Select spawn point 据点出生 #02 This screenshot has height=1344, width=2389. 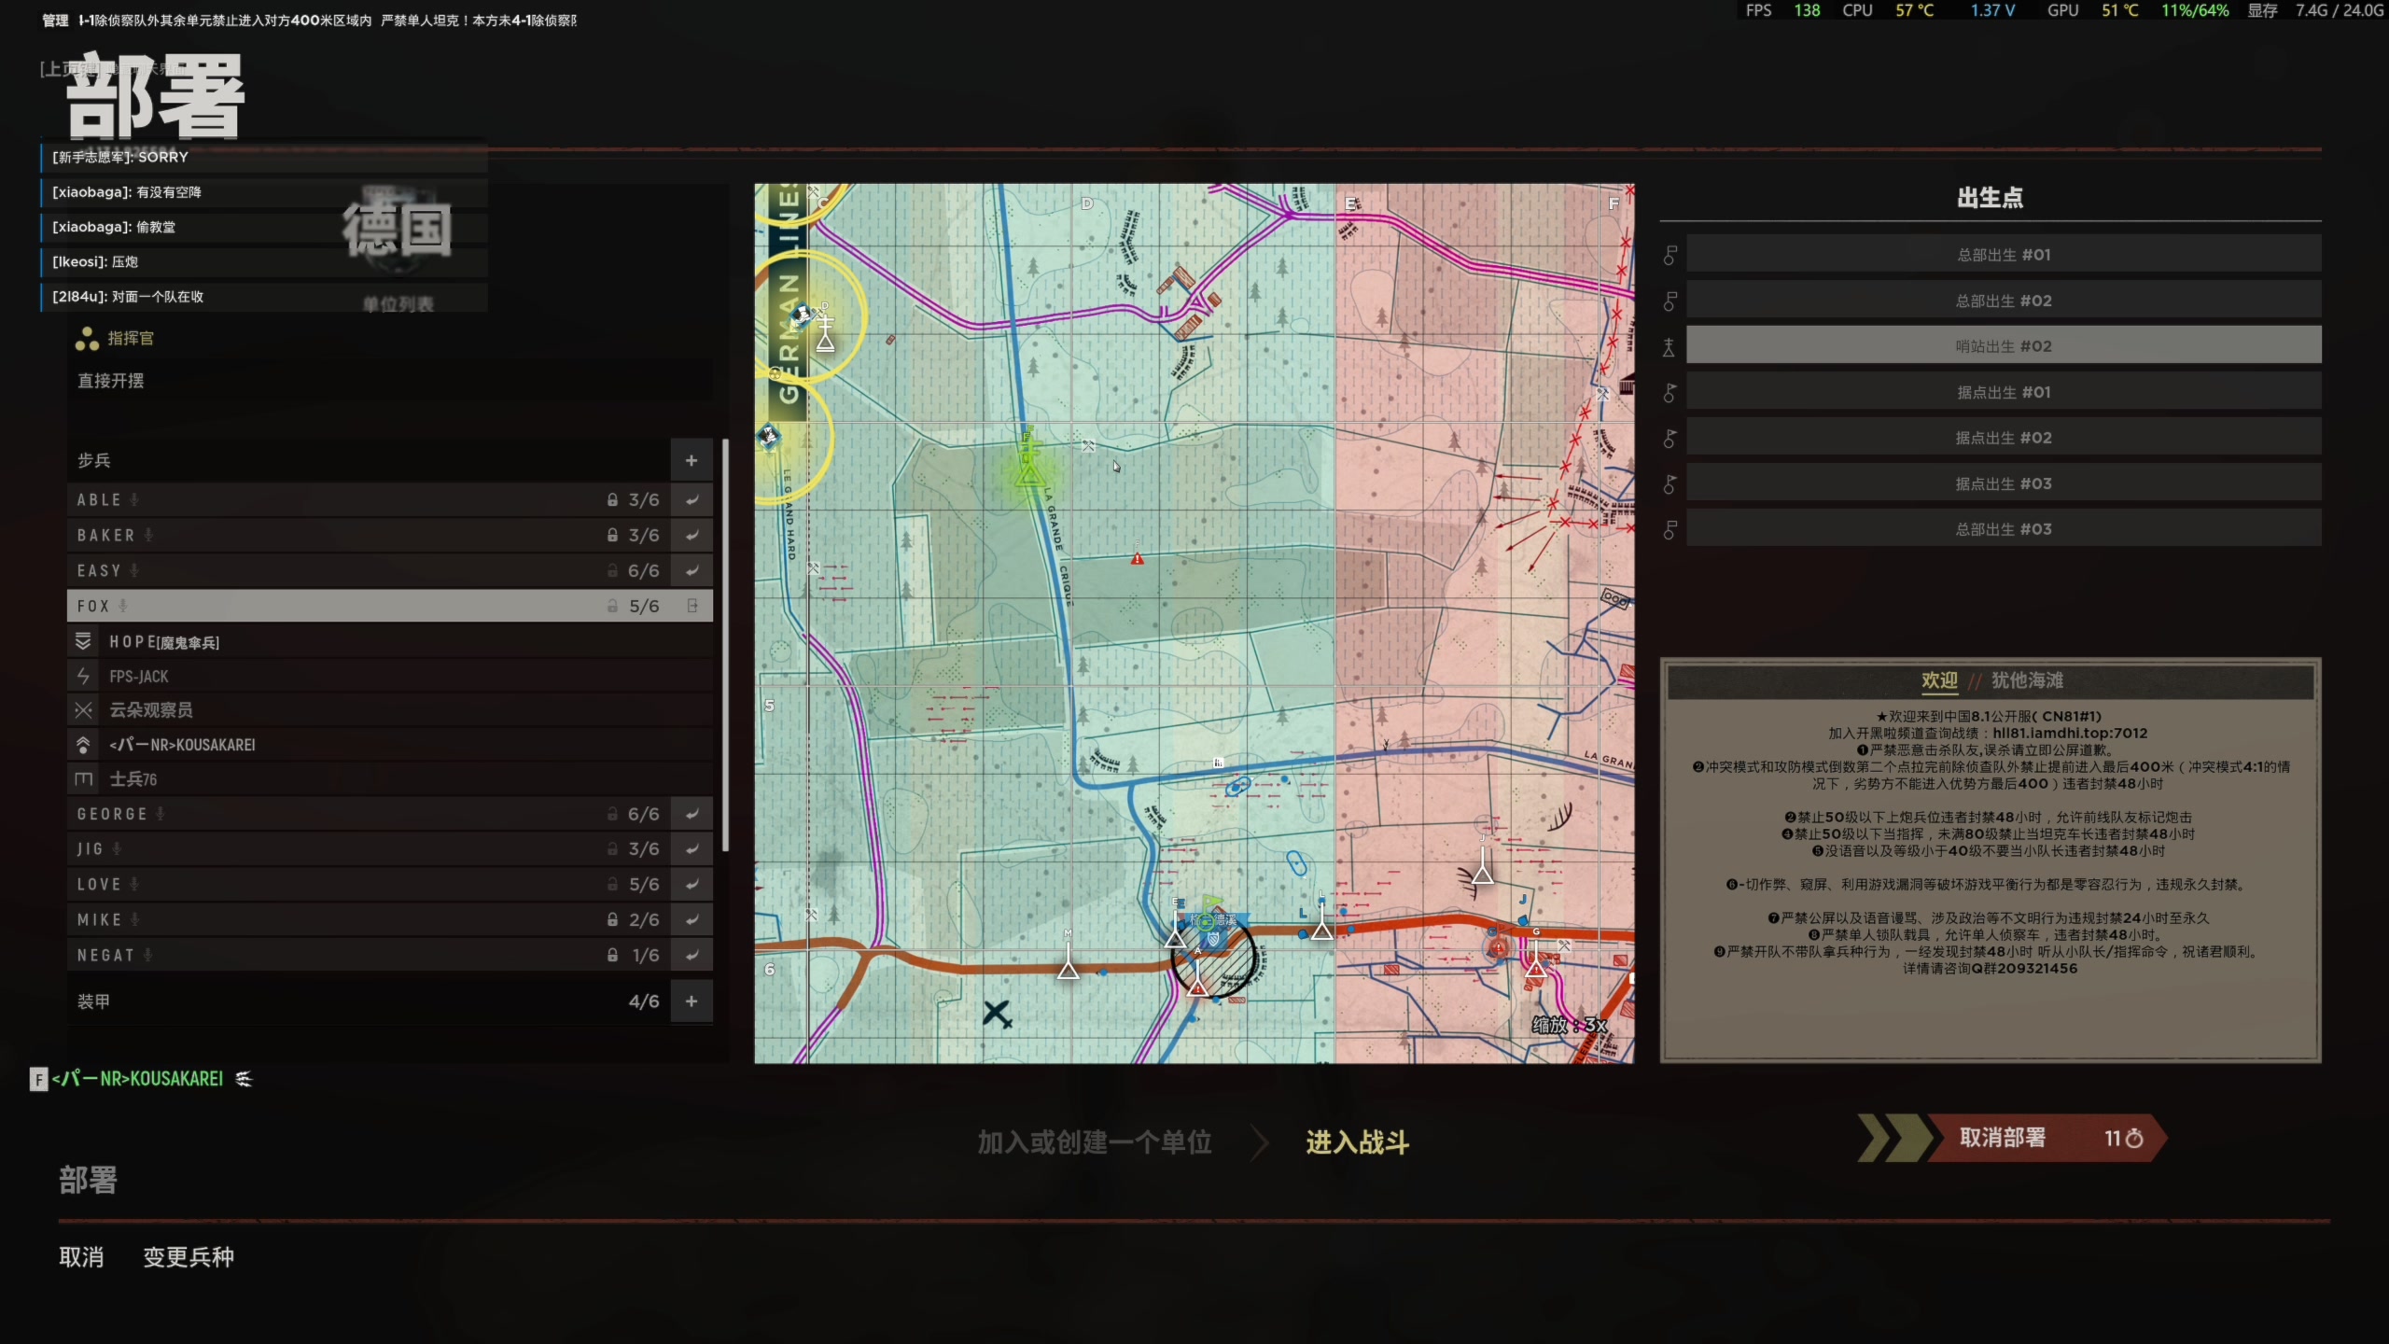click(2003, 438)
